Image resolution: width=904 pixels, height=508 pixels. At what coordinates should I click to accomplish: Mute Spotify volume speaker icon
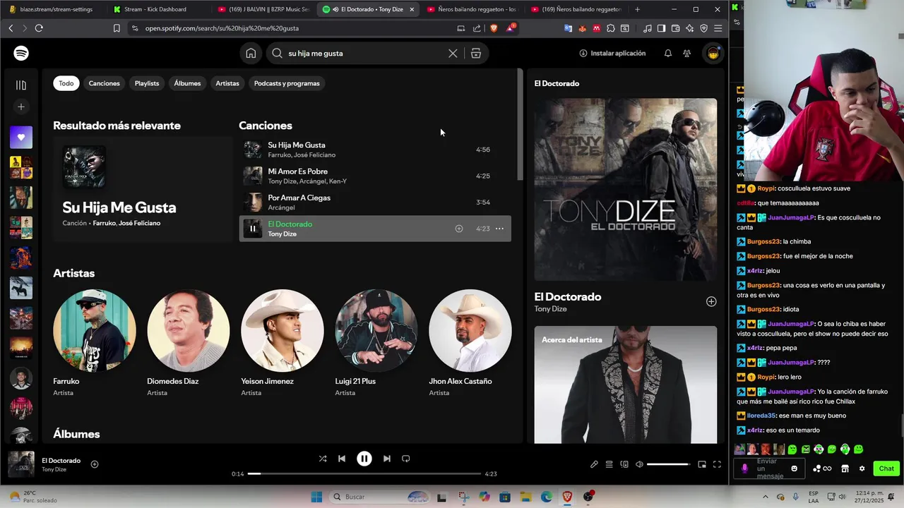click(639, 464)
